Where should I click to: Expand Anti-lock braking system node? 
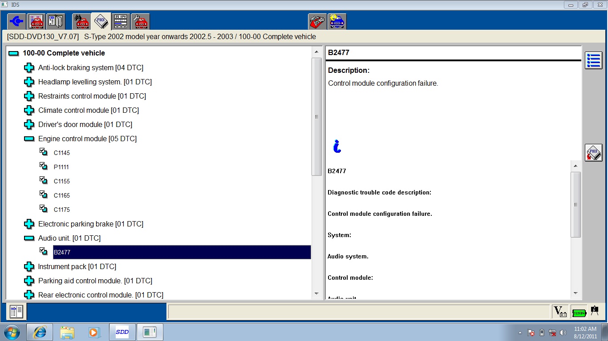29,67
